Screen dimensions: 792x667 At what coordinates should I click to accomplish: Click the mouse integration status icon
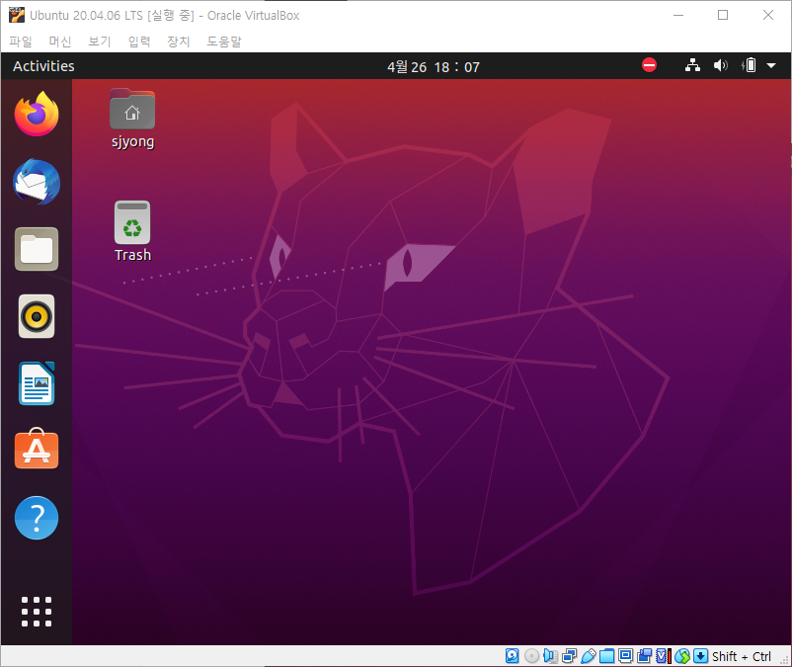click(x=681, y=656)
